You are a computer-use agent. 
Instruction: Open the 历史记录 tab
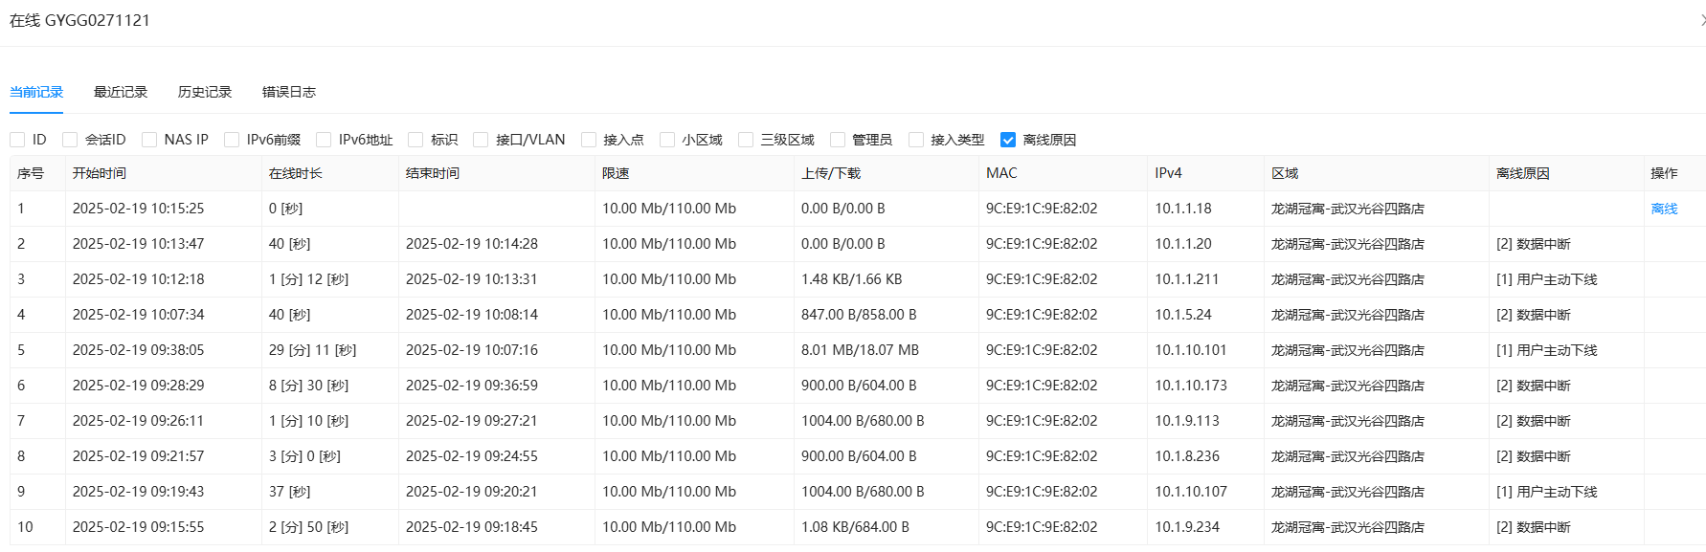205,92
